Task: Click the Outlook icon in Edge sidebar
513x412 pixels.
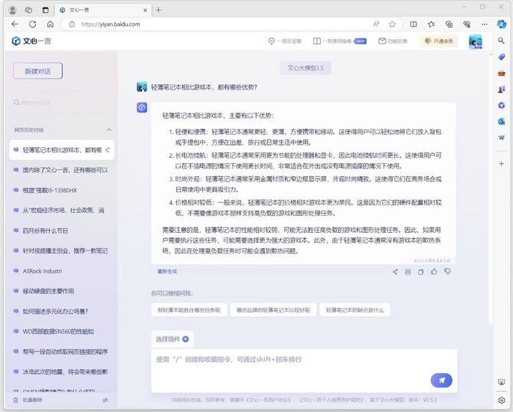Action: point(502,122)
